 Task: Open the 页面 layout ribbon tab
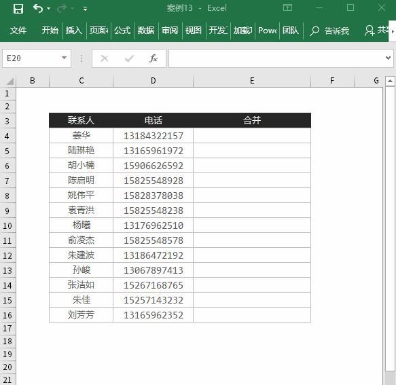[x=98, y=31]
